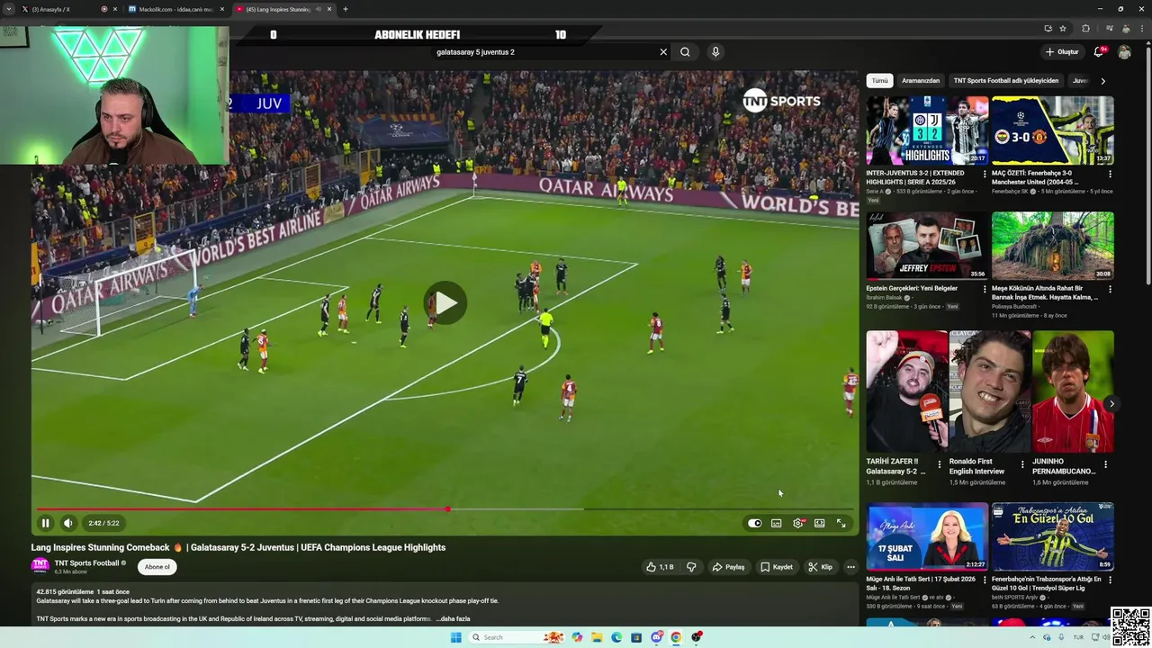Screen dimensions: 1152x648
Task: Open Microsoft Store from the taskbar
Action: tap(636, 637)
